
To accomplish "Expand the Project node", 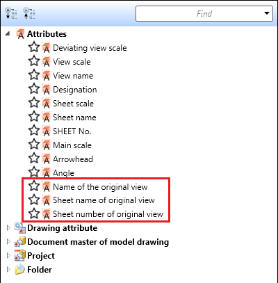I will 8,256.
